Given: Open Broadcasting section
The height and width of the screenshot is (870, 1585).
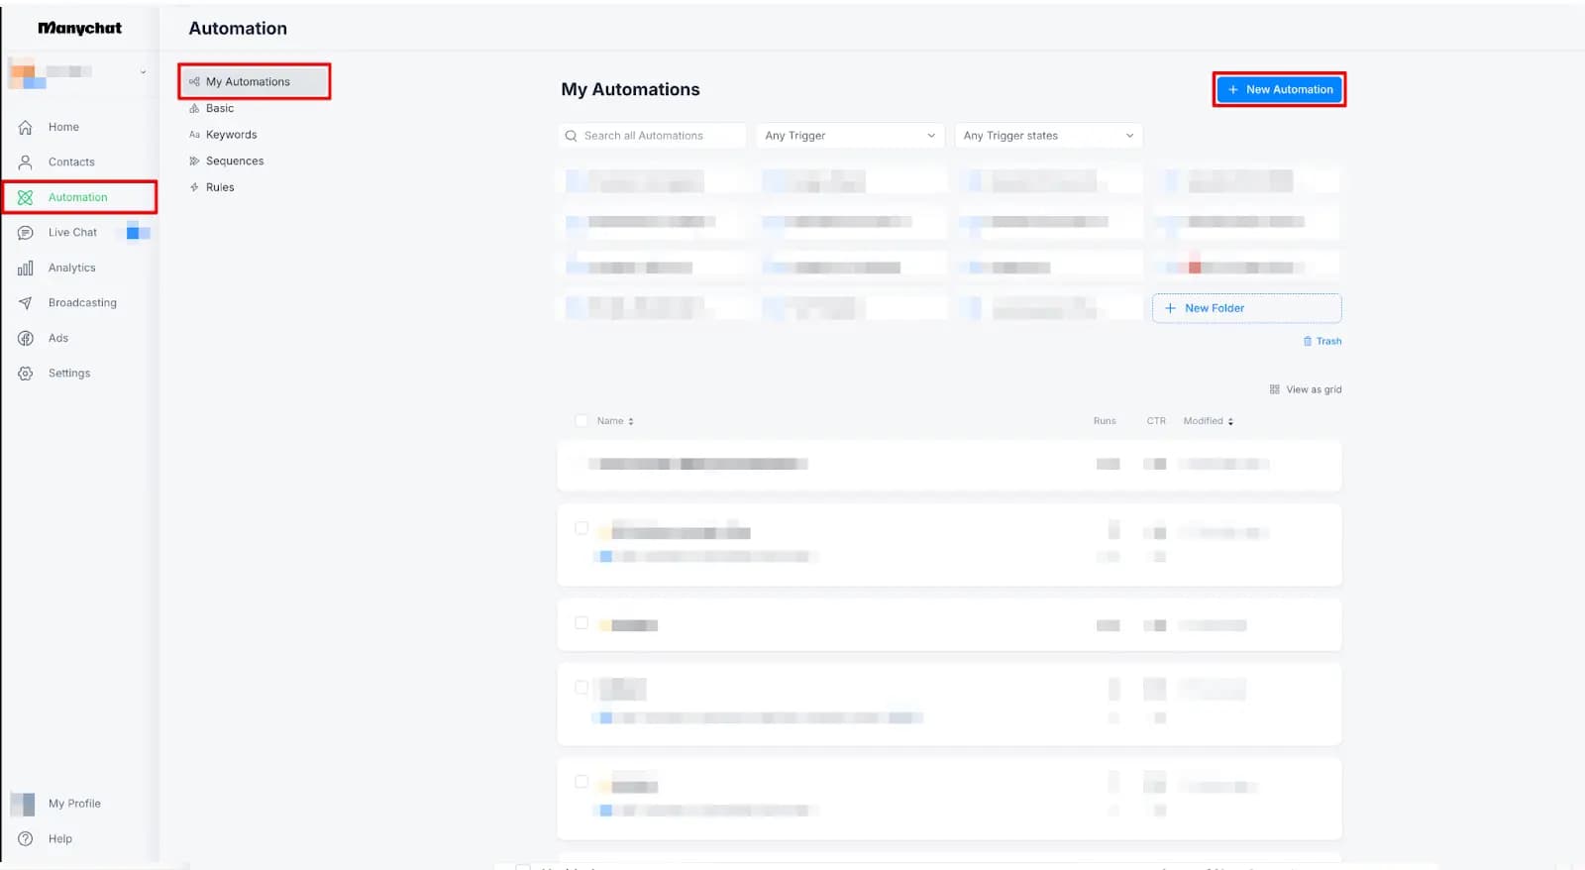Looking at the screenshot, I should click(82, 303).
